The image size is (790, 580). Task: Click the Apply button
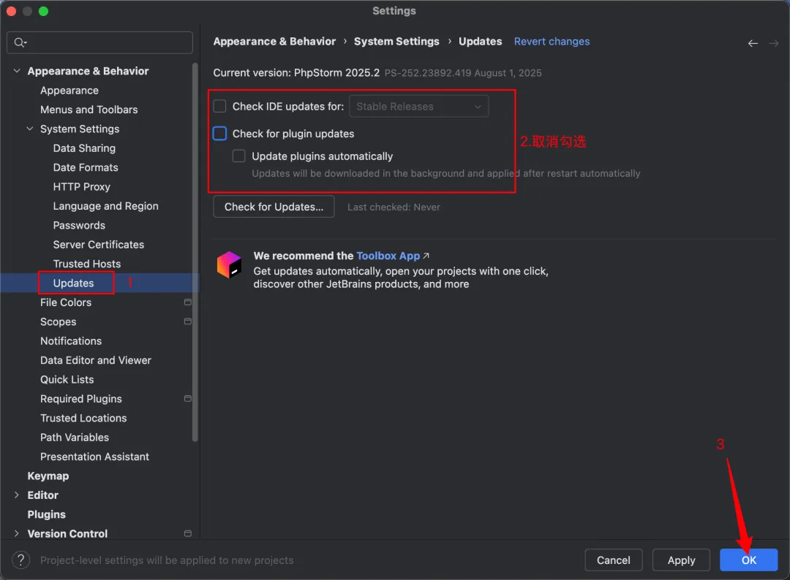681,560
